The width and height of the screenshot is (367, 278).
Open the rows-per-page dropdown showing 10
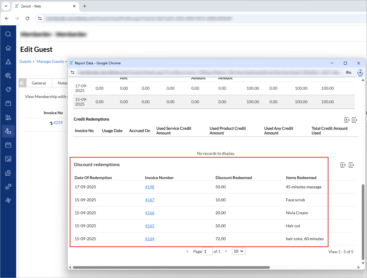[x=239, y=251]
